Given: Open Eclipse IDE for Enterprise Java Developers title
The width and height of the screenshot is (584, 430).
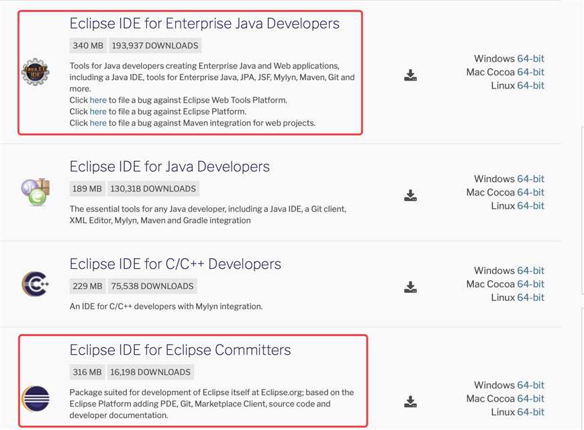Looking at the screenshot, I should (x=205, y=24).
